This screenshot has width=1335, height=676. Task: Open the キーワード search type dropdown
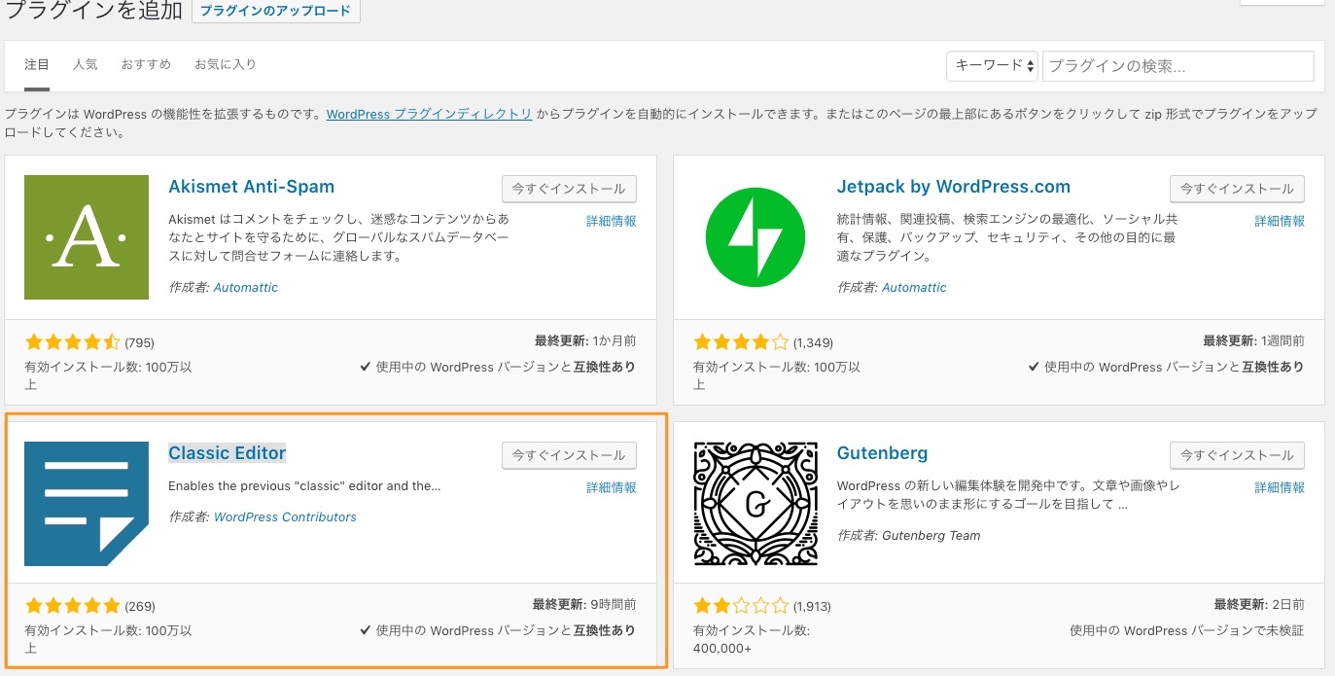click(992, 65)
